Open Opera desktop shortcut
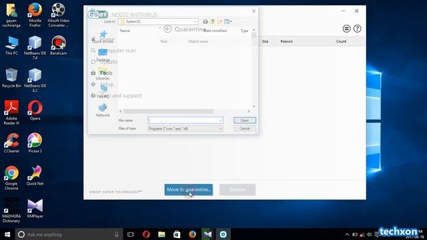427x240 pixels. click(35, 110)
